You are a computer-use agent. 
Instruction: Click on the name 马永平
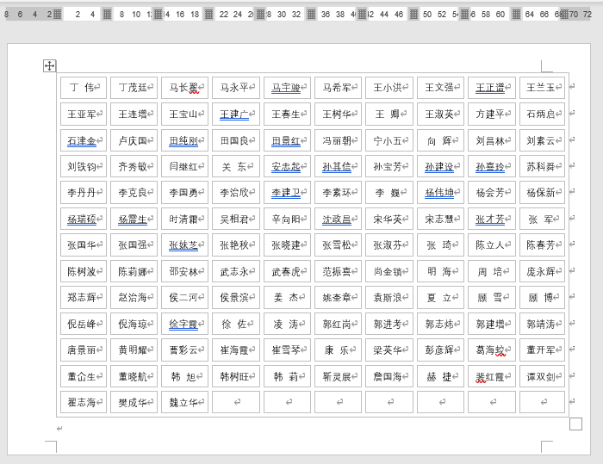pos(234,88)
